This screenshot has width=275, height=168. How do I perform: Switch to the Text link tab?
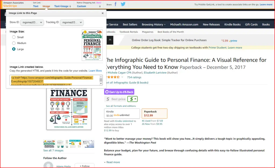tap(36, 6)
